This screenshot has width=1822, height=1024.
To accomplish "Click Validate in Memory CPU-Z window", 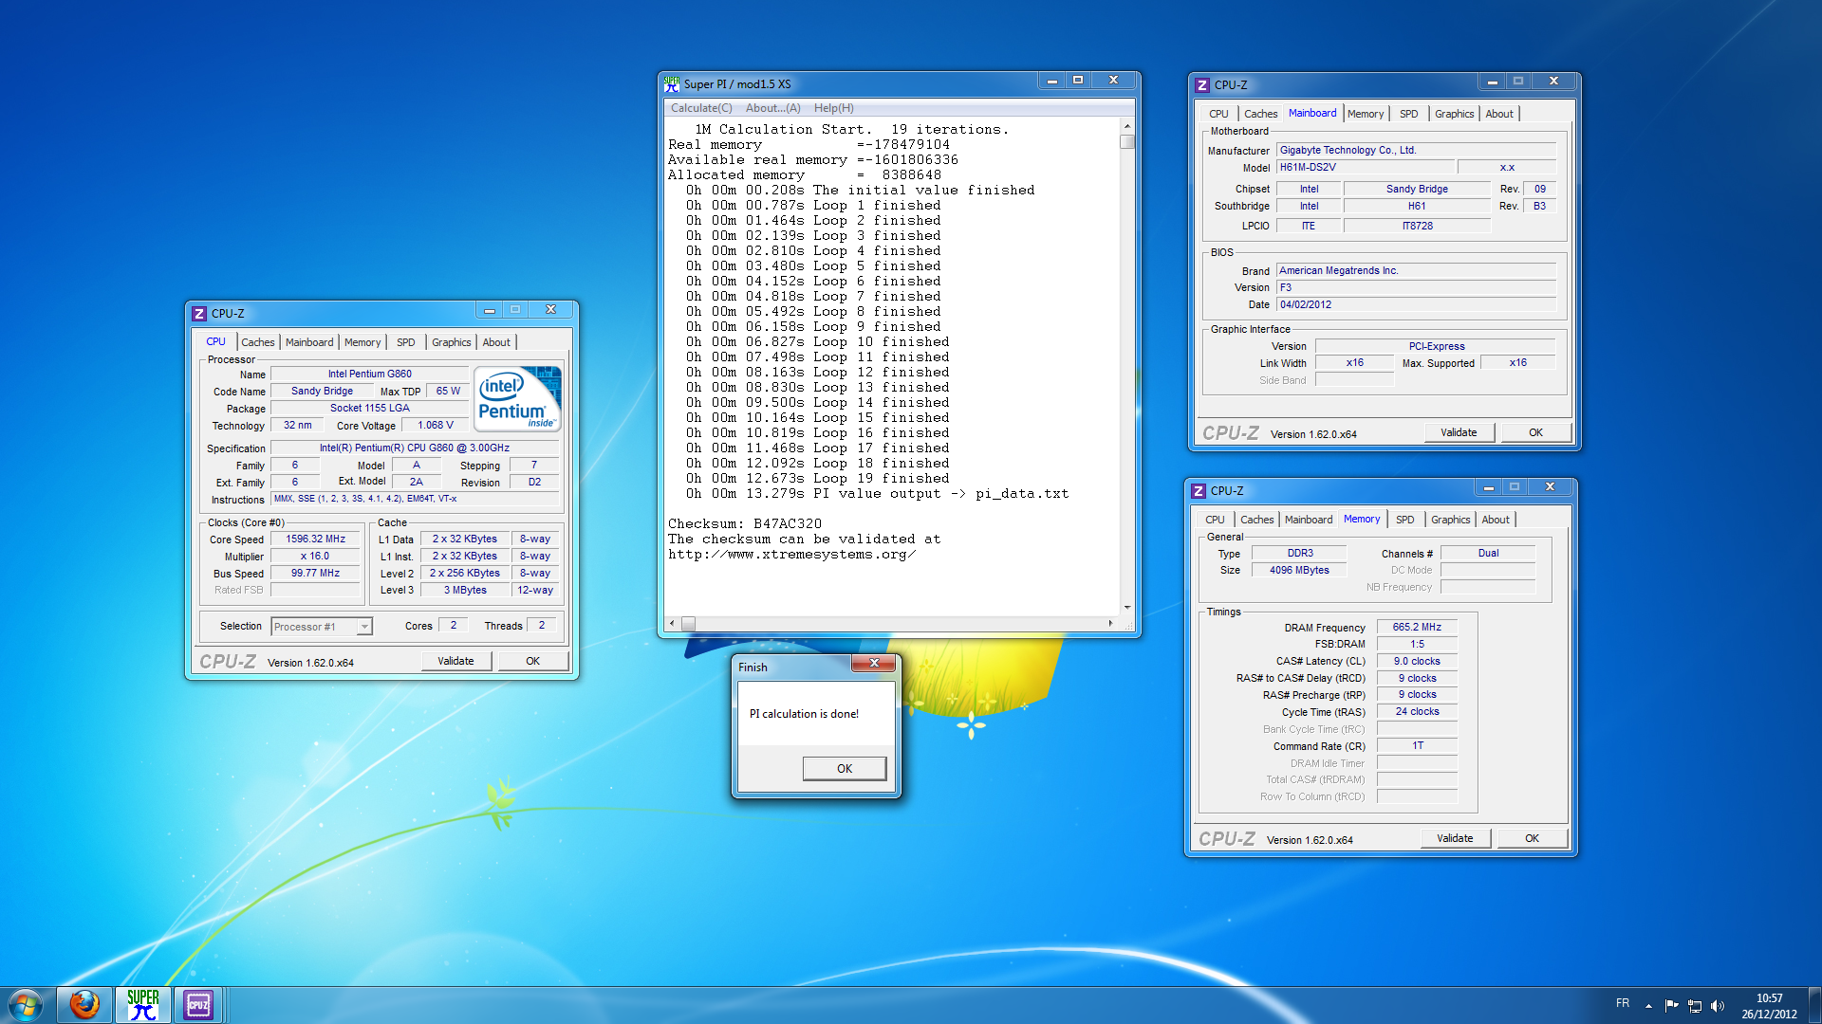I will tap(1455, 838).
